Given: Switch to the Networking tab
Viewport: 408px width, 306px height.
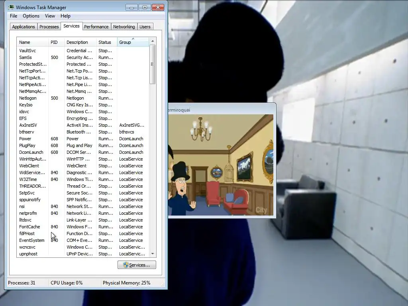Looking at the screenshot, I should point(124,27).
